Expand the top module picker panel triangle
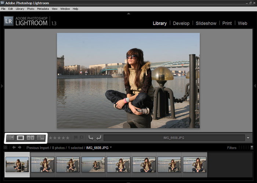Viewport: 257px width, 183px height. (x=128, y=14)
